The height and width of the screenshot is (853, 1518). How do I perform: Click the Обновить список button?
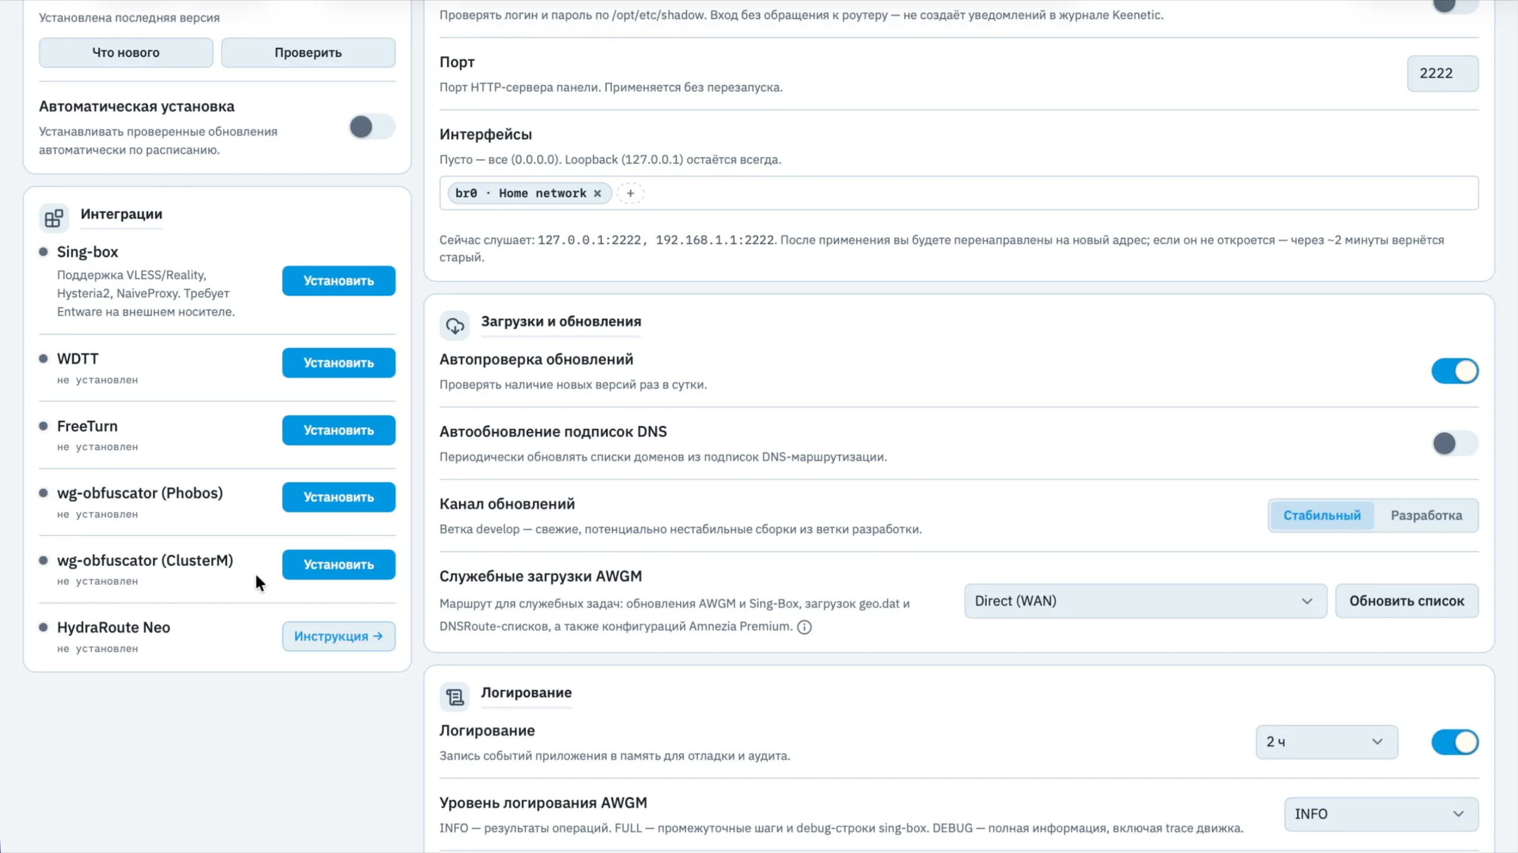coord(1407,601)
